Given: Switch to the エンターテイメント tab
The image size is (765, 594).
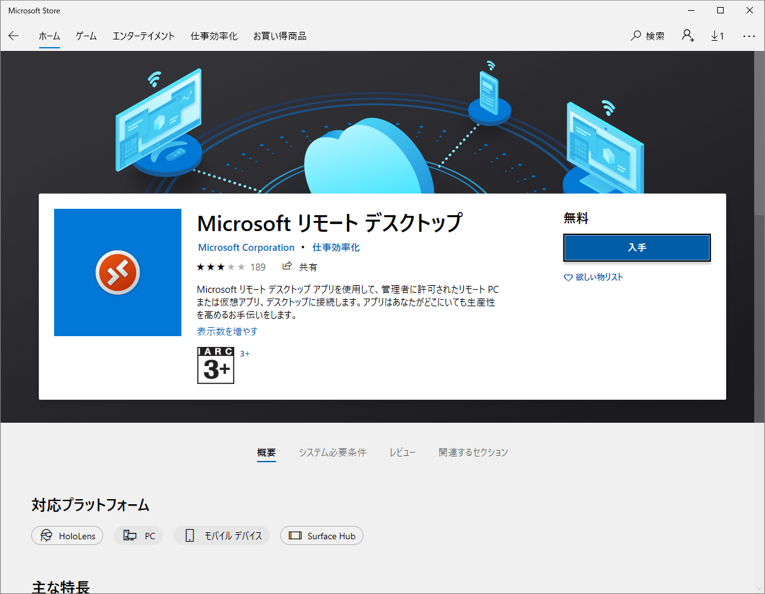Looking at the screenshot, I should 143,36.
